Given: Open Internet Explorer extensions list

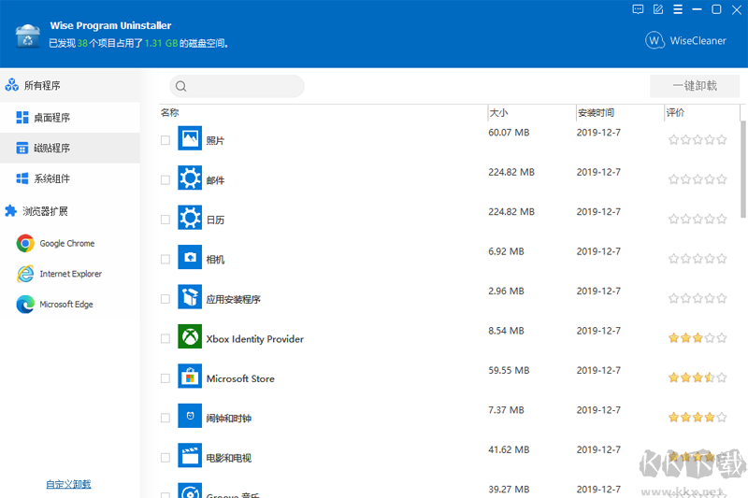Looking at the screenshot, I should tap(70, 274).
